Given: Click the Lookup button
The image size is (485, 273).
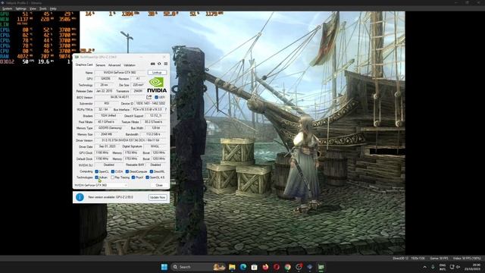Looking at the screenshot, I should click(157, 73).
